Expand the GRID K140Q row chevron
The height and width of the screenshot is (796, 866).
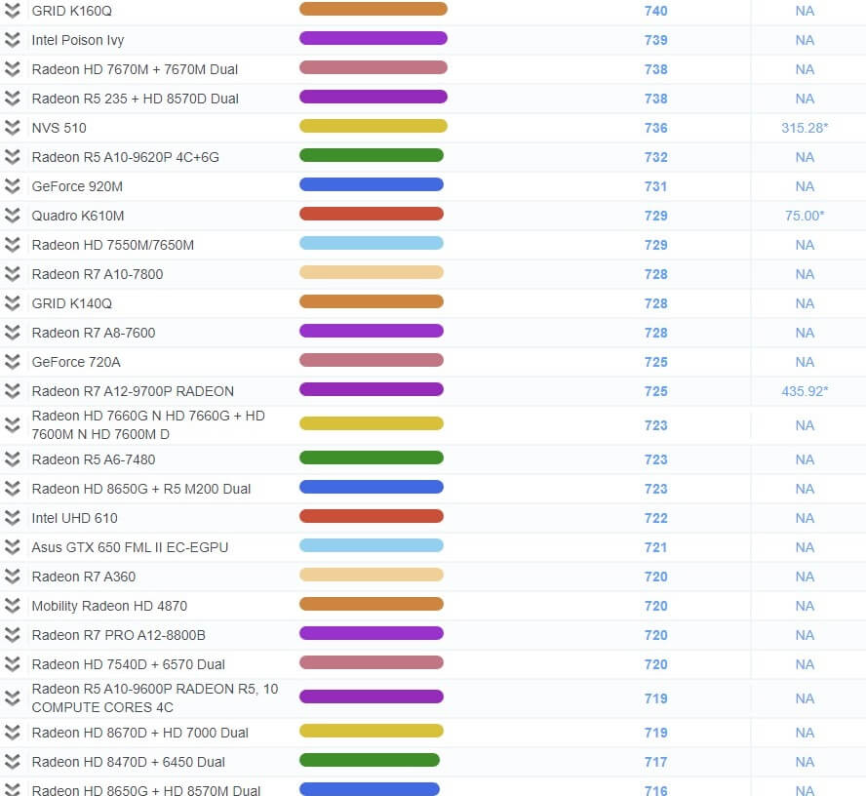[x=12, y=303]
